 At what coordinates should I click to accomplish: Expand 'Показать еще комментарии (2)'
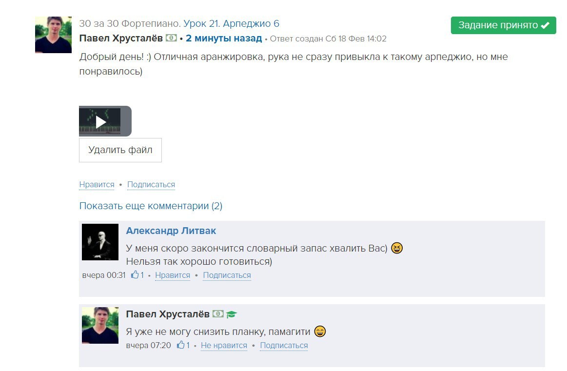pos(151,206)
